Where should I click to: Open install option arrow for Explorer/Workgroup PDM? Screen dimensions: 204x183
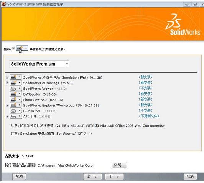pyautogui.click(x=20, y=105)
